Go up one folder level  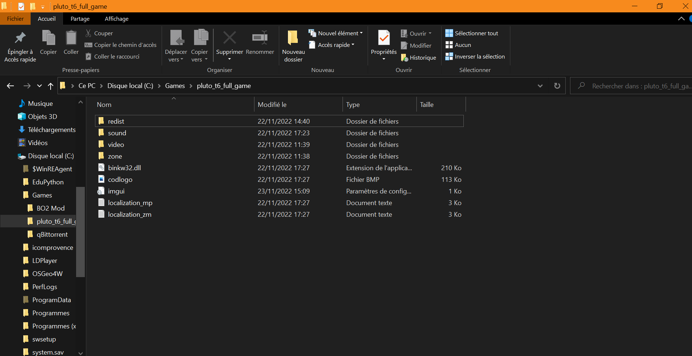pos(51,86)
